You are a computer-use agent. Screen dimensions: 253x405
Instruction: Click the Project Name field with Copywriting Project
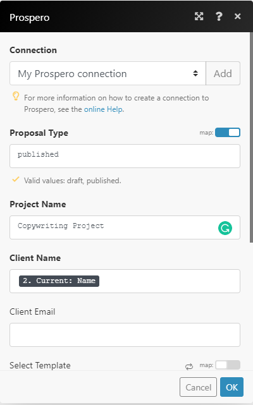(x=125, y=227)
